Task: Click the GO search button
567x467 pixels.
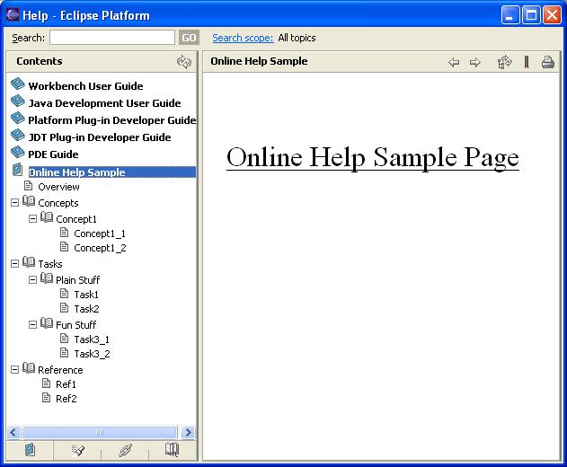Action: 189,38
